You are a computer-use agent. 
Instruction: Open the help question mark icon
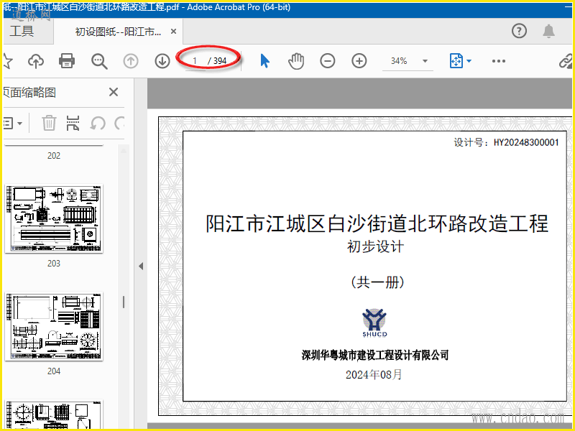pyautogui.click(x=519, y=31)
